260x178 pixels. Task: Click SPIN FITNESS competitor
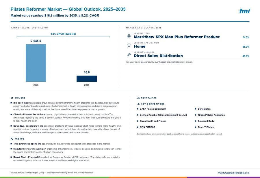tap(147, 127)
